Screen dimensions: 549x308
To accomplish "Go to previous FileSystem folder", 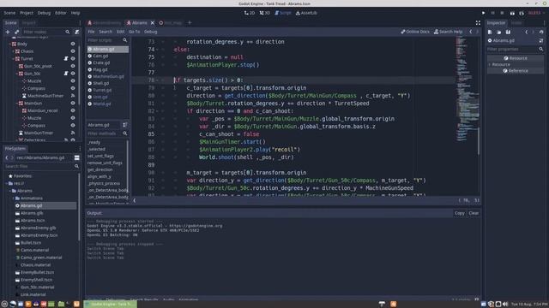I will point(7,157).
